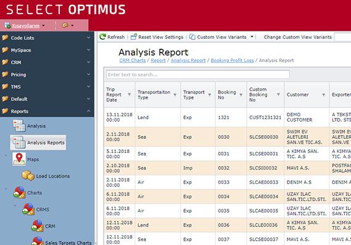Screen dimensions: 351x245
Task: Follow the Booking Profit Loss breadcrumb link
Action: tap(232, 60)
